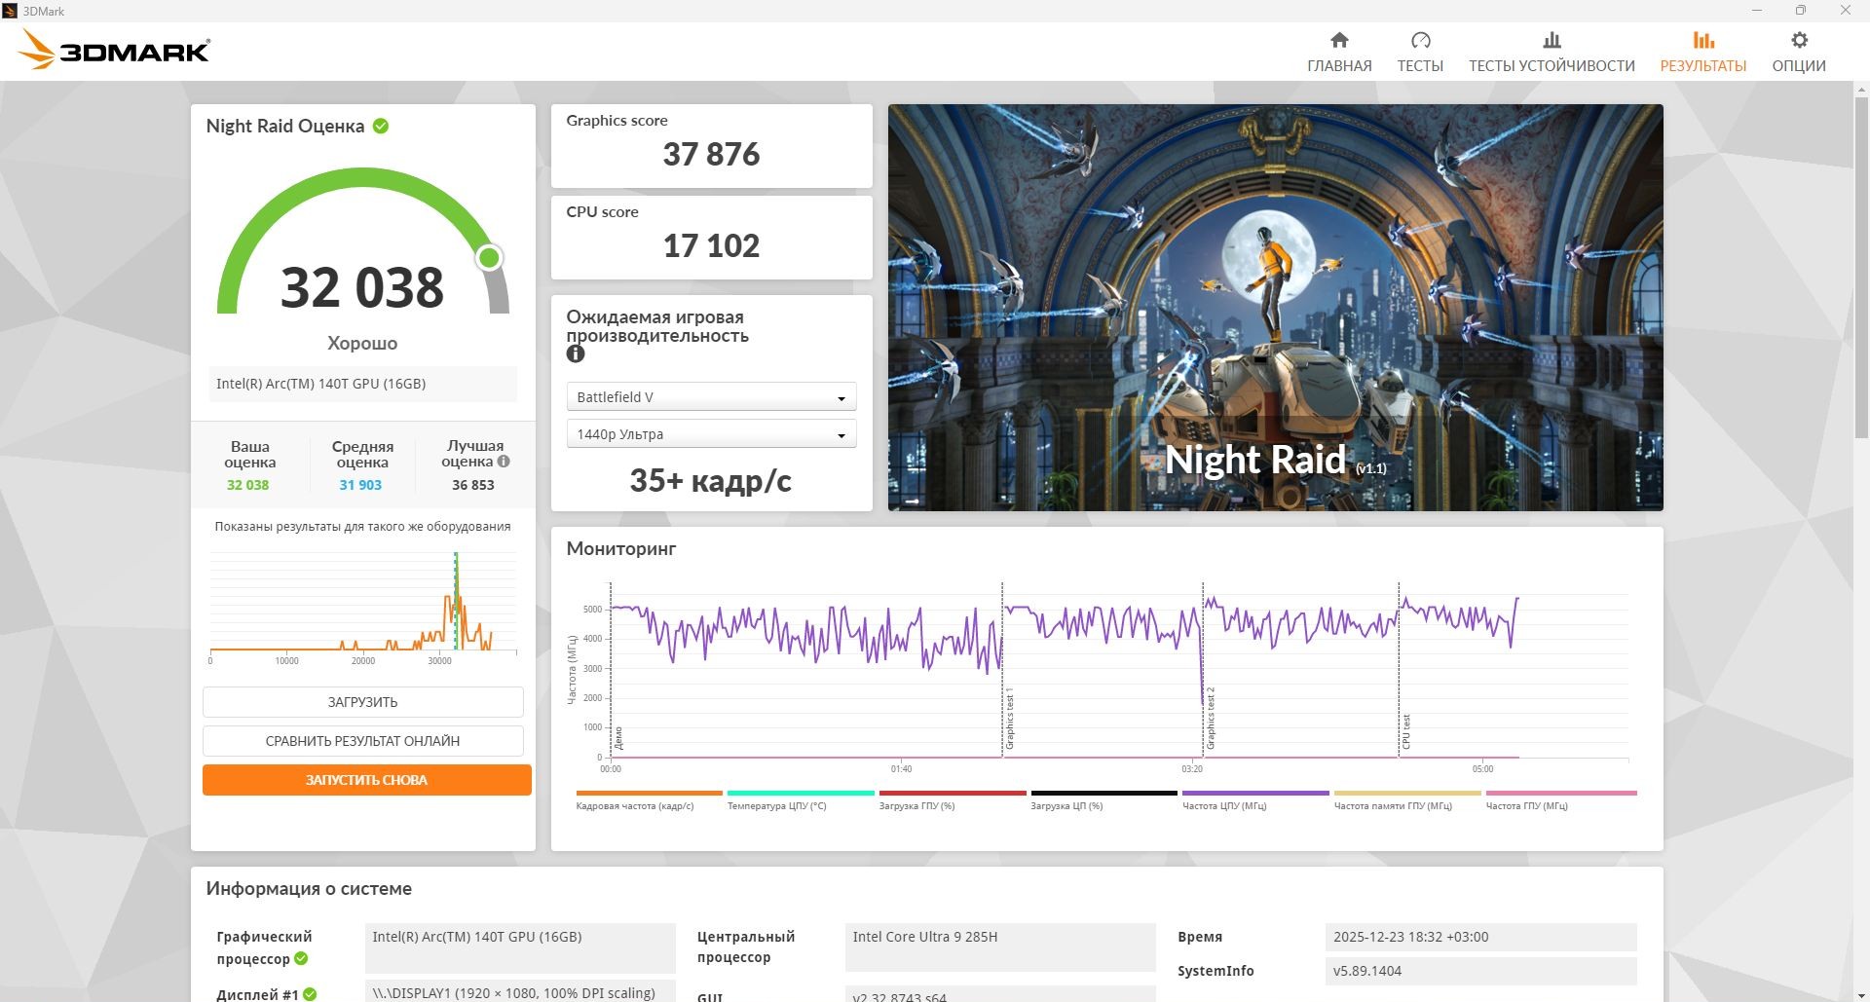Click the Хорошо rating label
Image resolution: width=1870 pixels, height=1002 pixels.
tap(362, 343)
